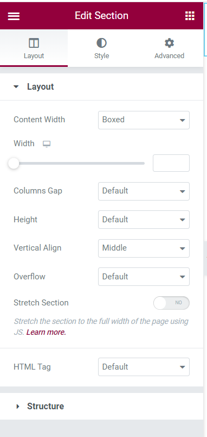
Task: Click the Width slider handle
Action: (14, 163)
